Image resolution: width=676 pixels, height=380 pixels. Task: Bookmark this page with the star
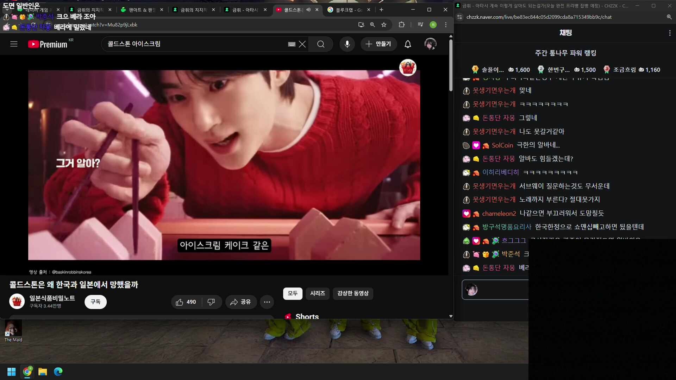pos(384,25)
